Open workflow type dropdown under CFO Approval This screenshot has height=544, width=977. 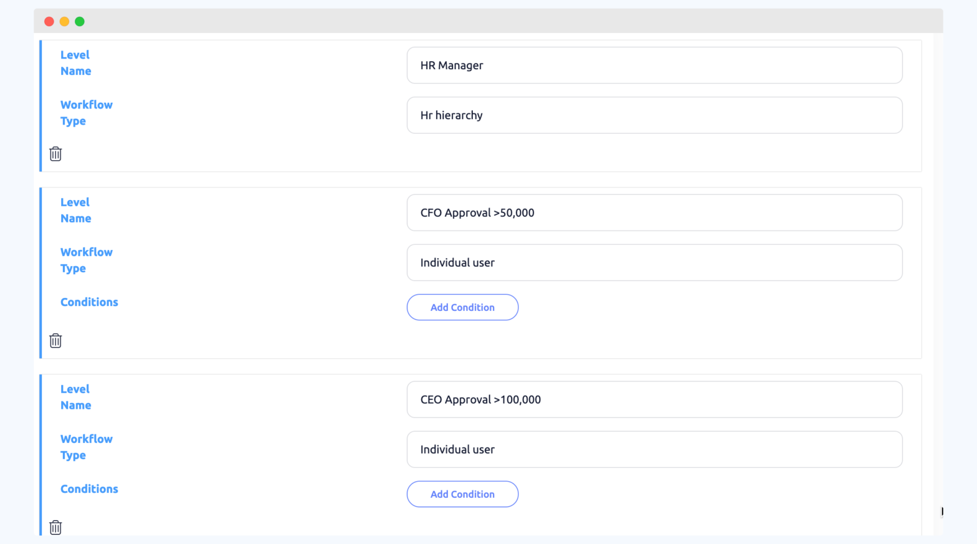654,262
